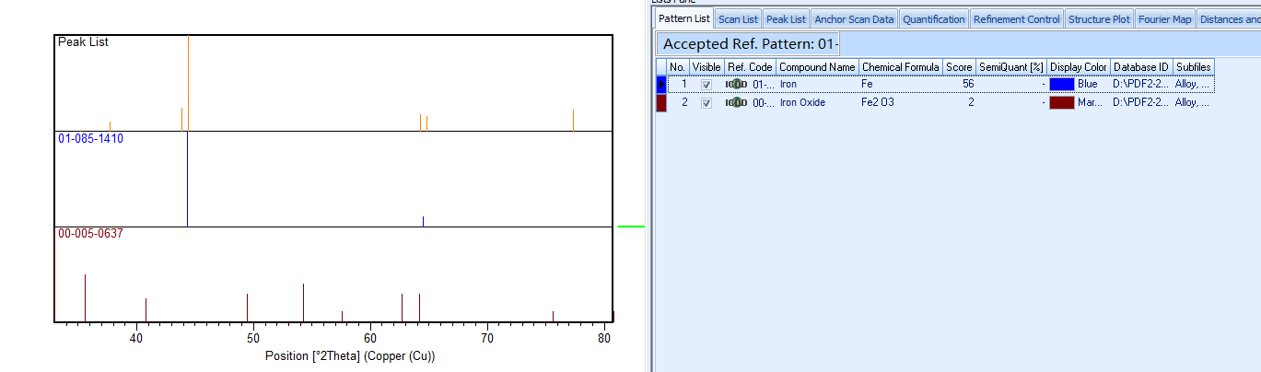Click the Subfiles cell in the Iron Oxide row
This screenshot has height=372, width=1261.
click(x=1193, y=102)
